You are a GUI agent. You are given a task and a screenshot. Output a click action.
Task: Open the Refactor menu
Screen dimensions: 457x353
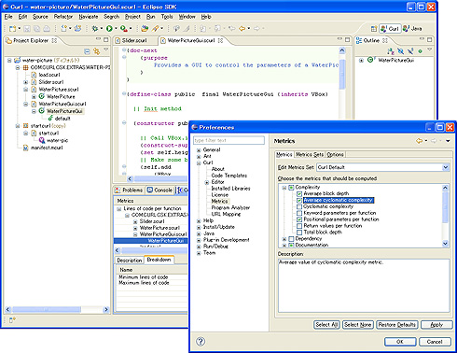click(63, 17)
